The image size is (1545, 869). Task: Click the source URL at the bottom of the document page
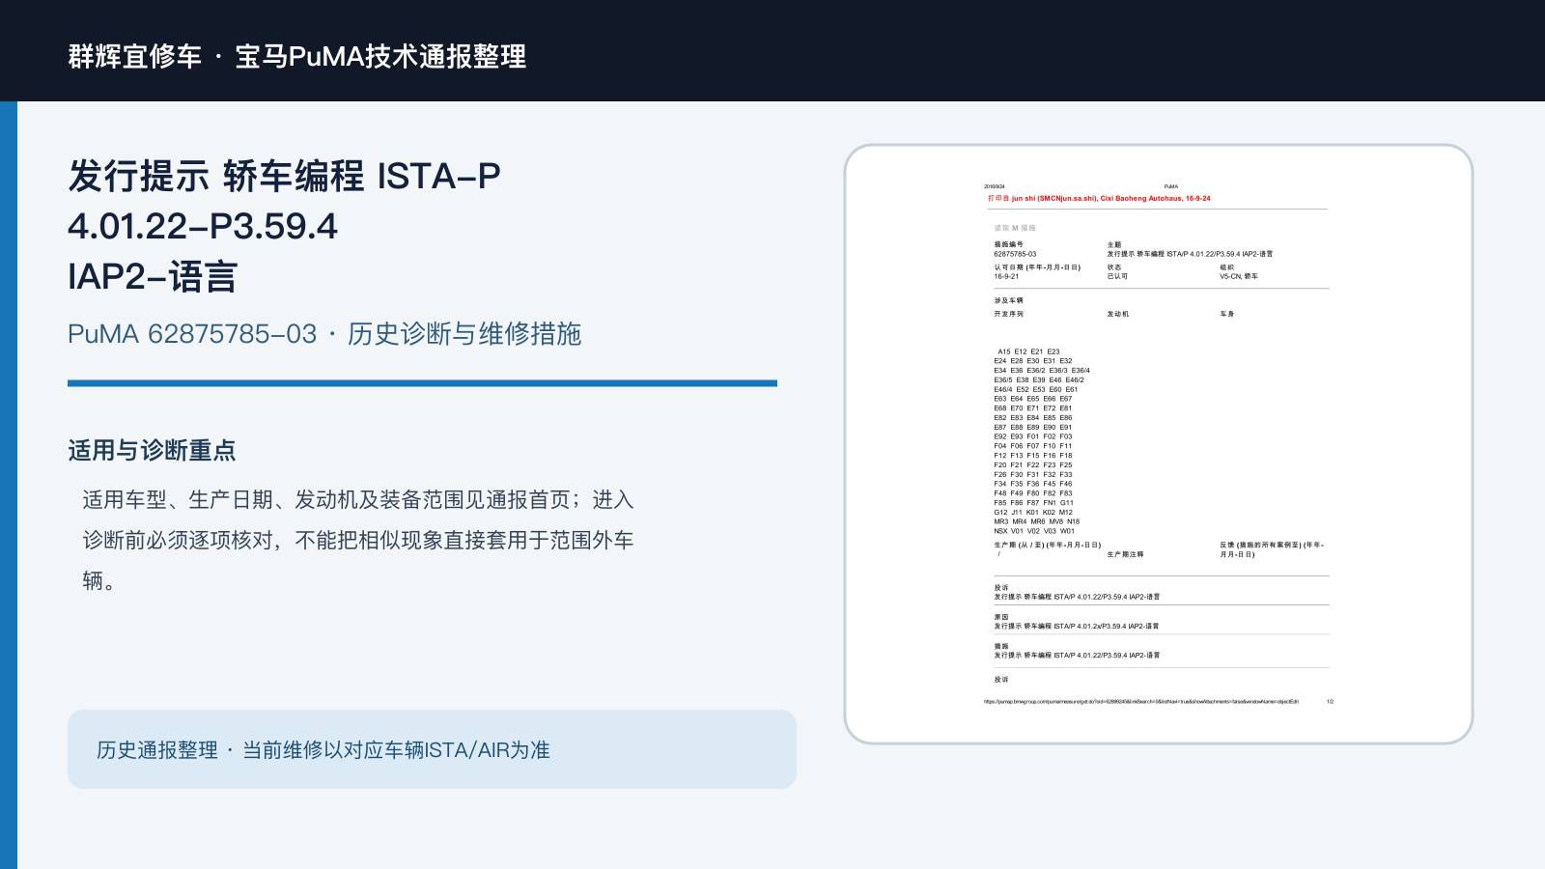coord(1141,702)
